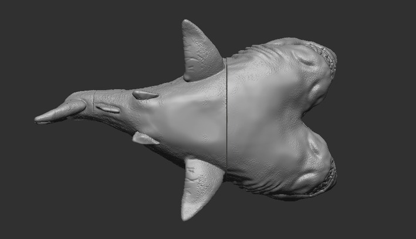
Task: Click the teeth of the lower shark head
Action: (x=330, y=175)
